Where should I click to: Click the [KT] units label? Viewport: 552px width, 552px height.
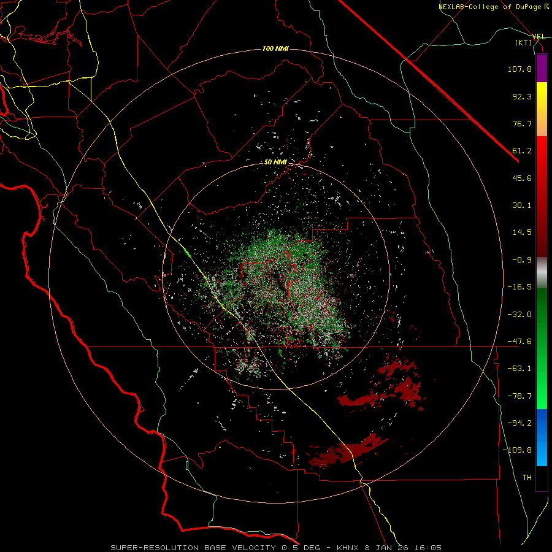point(524,42)
